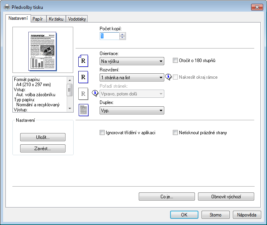Click the scroll down arrow in settings summary

70,109
